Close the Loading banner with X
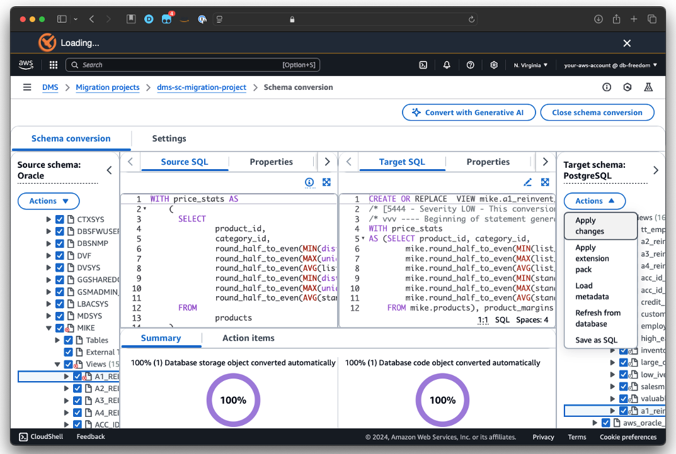Image resolution: width=676 pixels, height=454 pixels. tap(627, 43)
